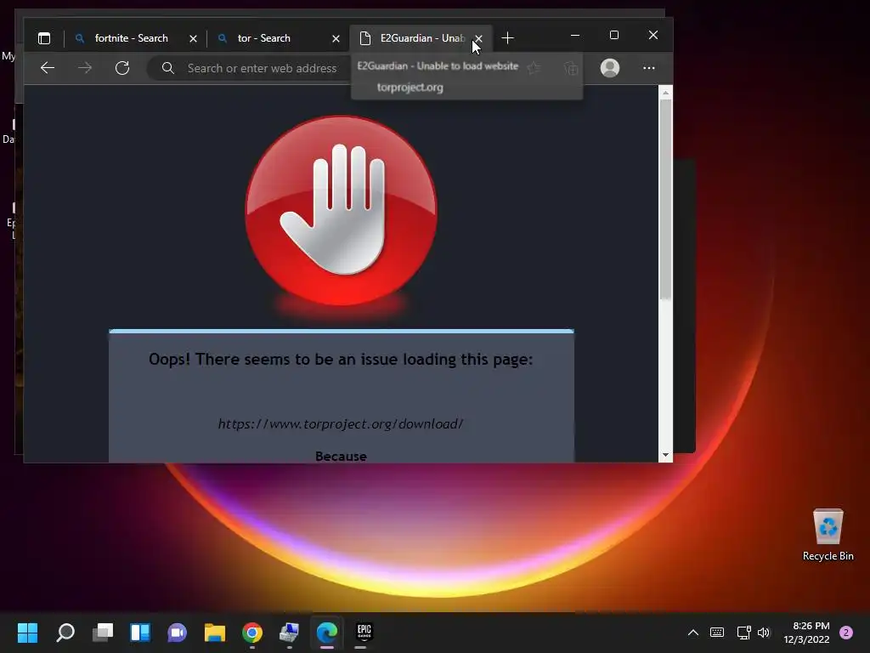This screenshot has height=653, width=870.
Task: Click the torproject.org download URL text
Action: [x=341, y=423]
